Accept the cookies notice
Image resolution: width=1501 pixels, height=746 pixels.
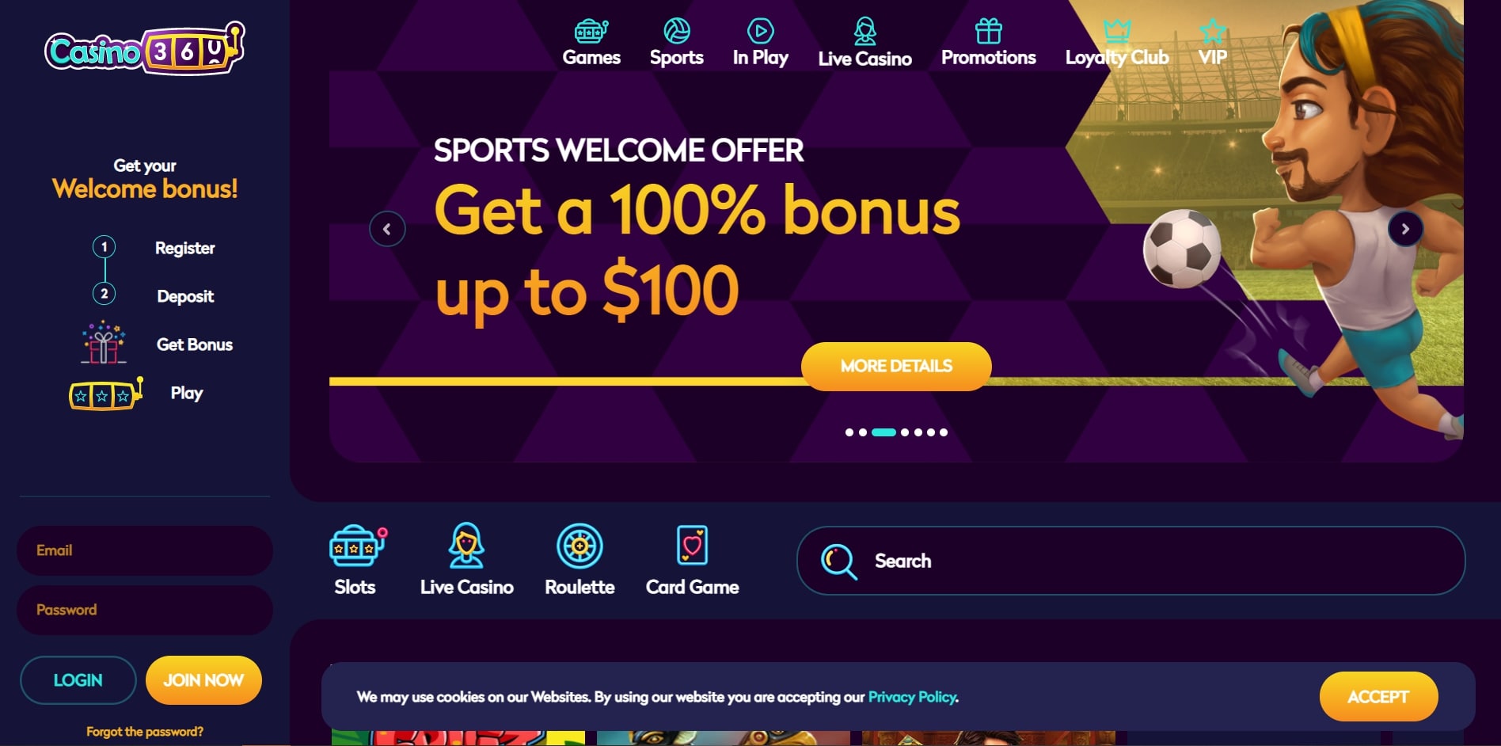tap(1378, 697)
